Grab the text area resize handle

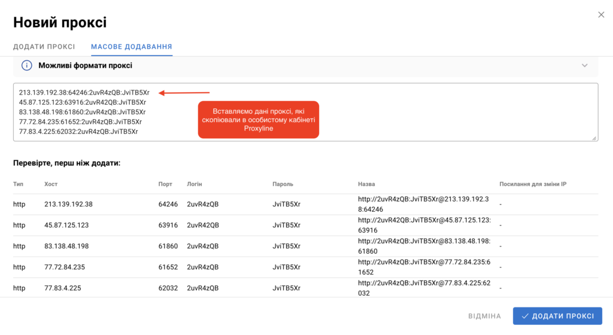[x=594, y=138]
